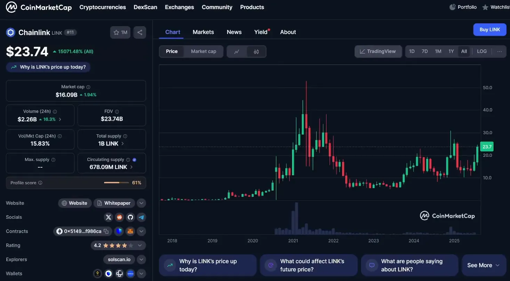510x281 pixels.
Task: Click the CoinMarketCap logo in header
Action: point(39,7)
